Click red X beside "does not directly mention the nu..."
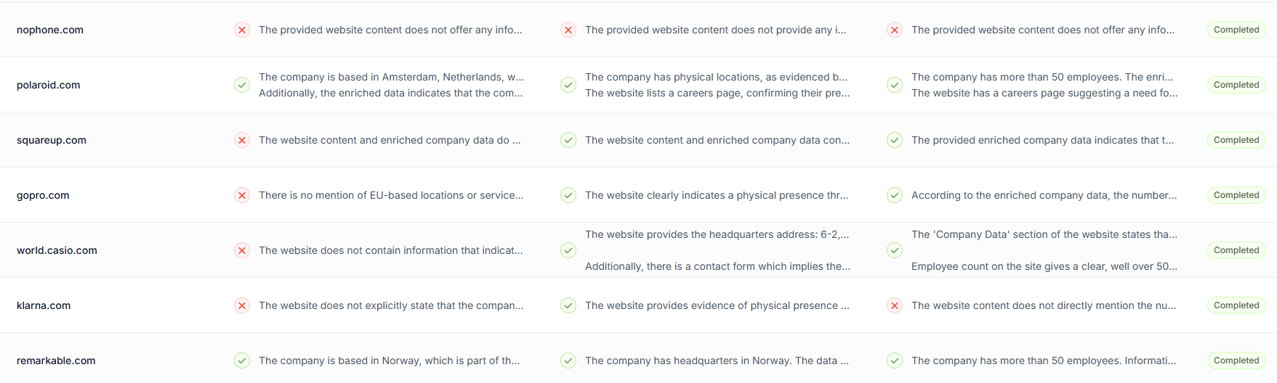 [x=895, y=305]
